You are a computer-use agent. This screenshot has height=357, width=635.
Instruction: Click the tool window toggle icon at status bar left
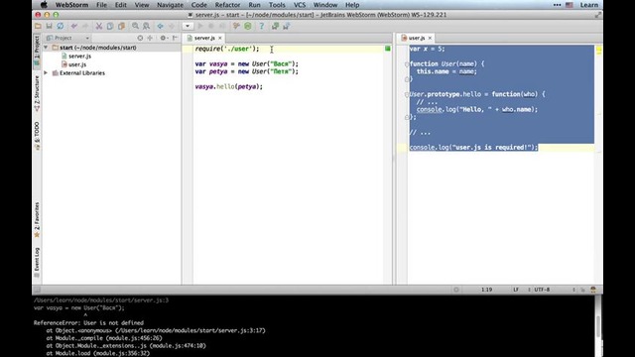37,290
